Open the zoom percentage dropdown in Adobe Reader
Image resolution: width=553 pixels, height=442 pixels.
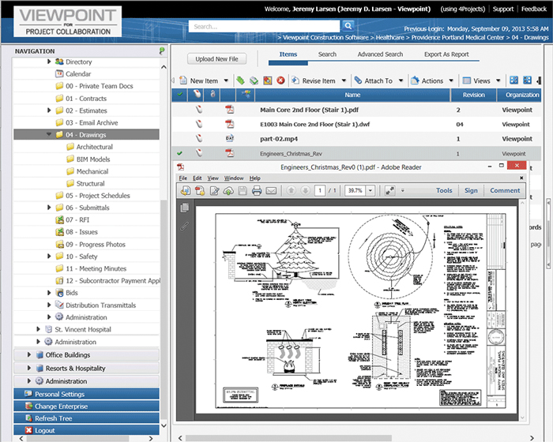click(x=371, y=191)
